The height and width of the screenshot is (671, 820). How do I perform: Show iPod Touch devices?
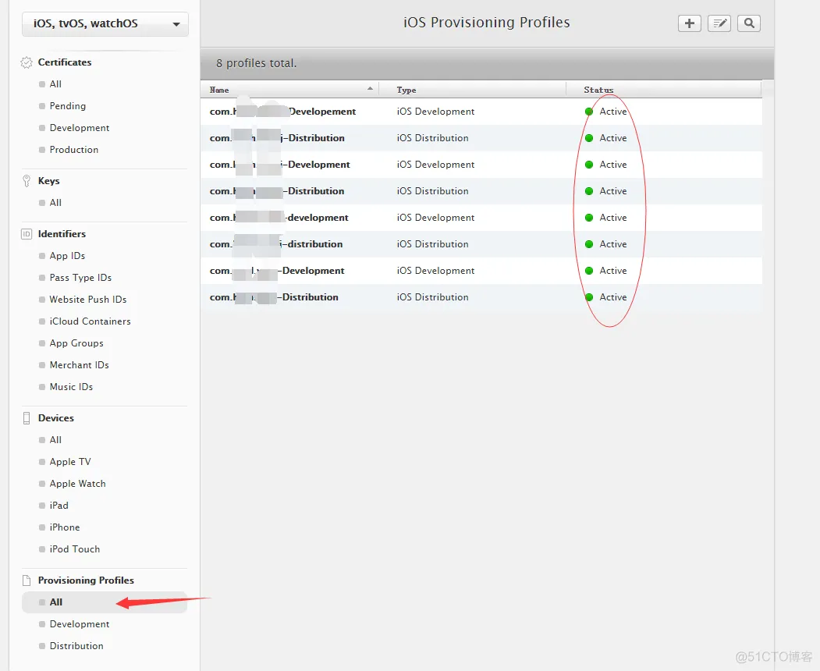pos(74,549)
